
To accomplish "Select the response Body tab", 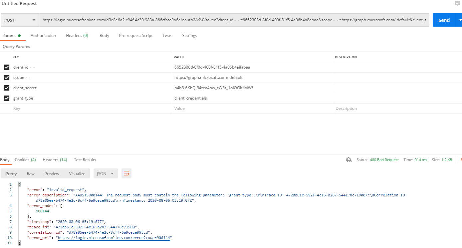I will (x=5, y=160).
